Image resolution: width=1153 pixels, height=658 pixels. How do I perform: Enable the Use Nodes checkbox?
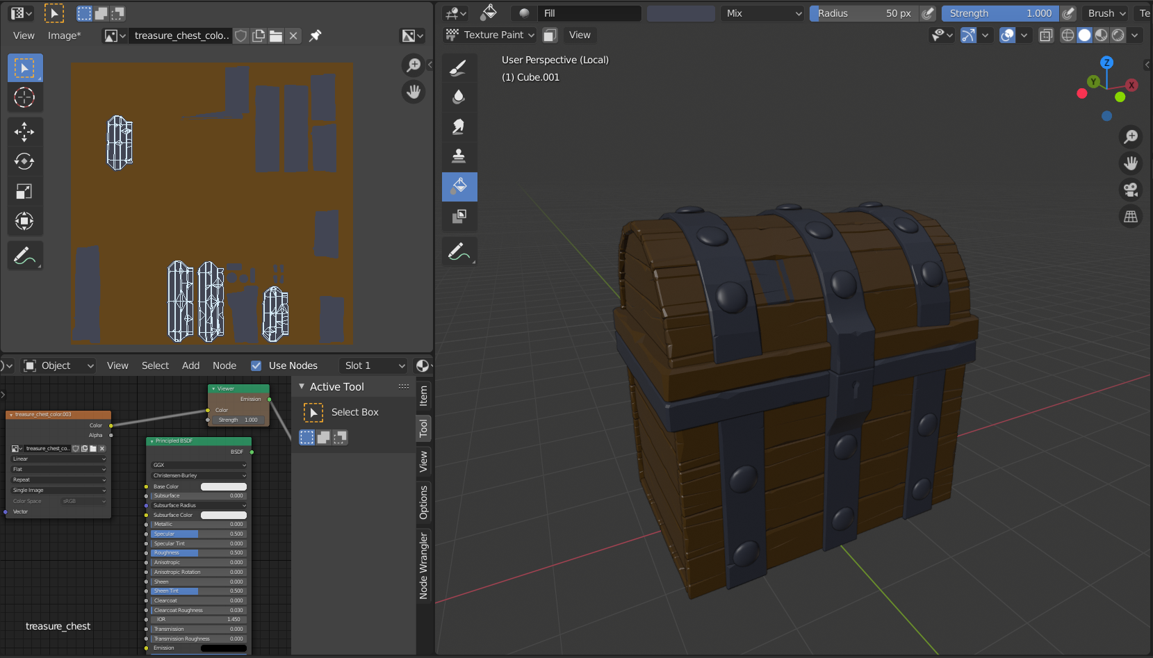256,365
